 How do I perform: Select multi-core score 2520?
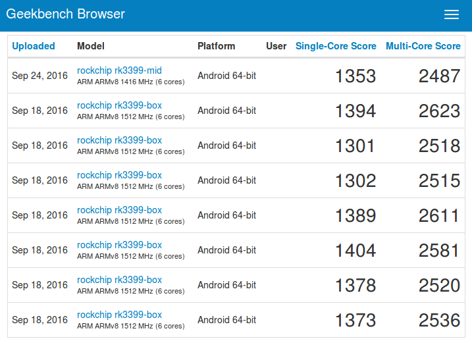tap(439, 285)
